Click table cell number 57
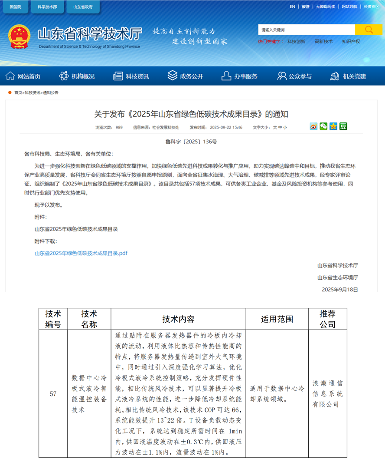 coord(53,394)
